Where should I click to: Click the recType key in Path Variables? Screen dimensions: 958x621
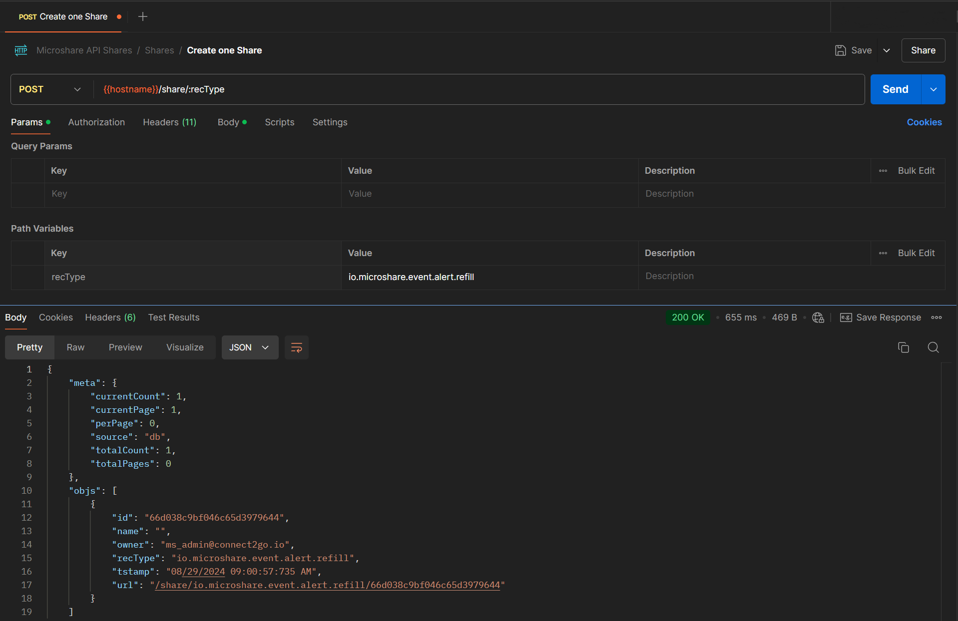[68, 277]
